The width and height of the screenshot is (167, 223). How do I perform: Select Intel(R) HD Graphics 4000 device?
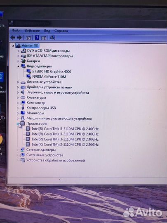point(52,71)
